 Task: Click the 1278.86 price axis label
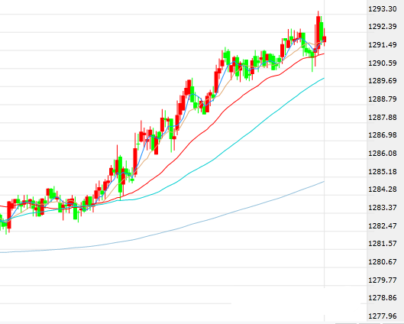(x=383, y=298)
